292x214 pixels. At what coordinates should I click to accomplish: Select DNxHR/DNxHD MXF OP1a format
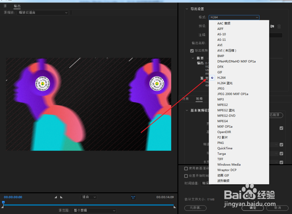239,61
